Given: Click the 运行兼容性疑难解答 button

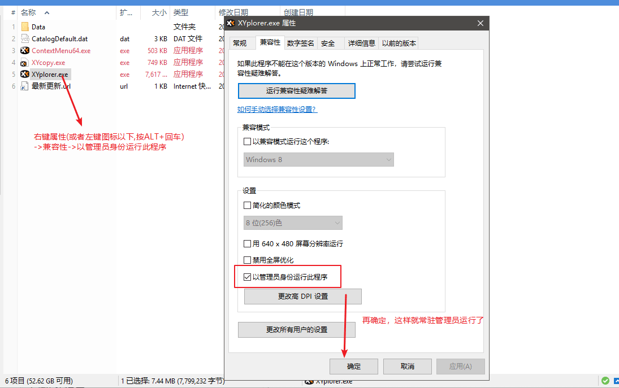Looking at the screenshot, I should (x=296, y=90).
